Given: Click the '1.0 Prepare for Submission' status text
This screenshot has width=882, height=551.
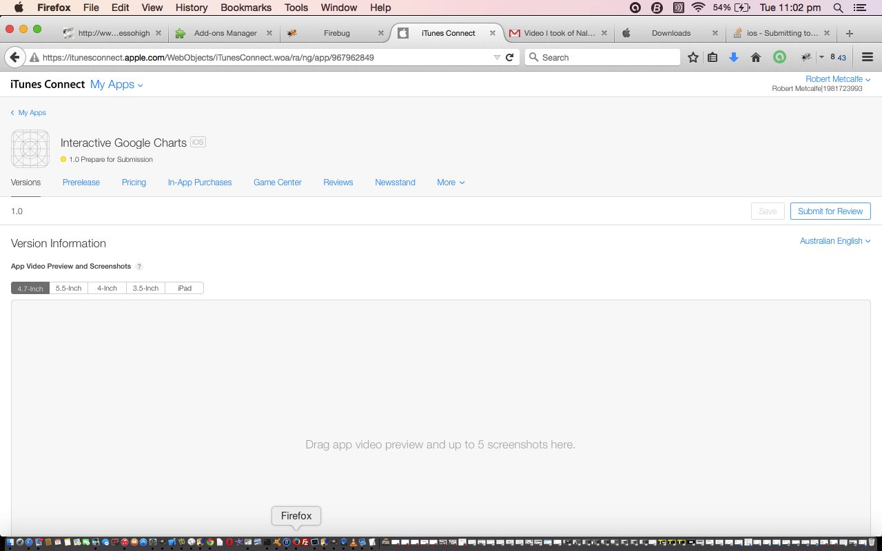Looking at the screenshot, I should click(x=111, y=160).
